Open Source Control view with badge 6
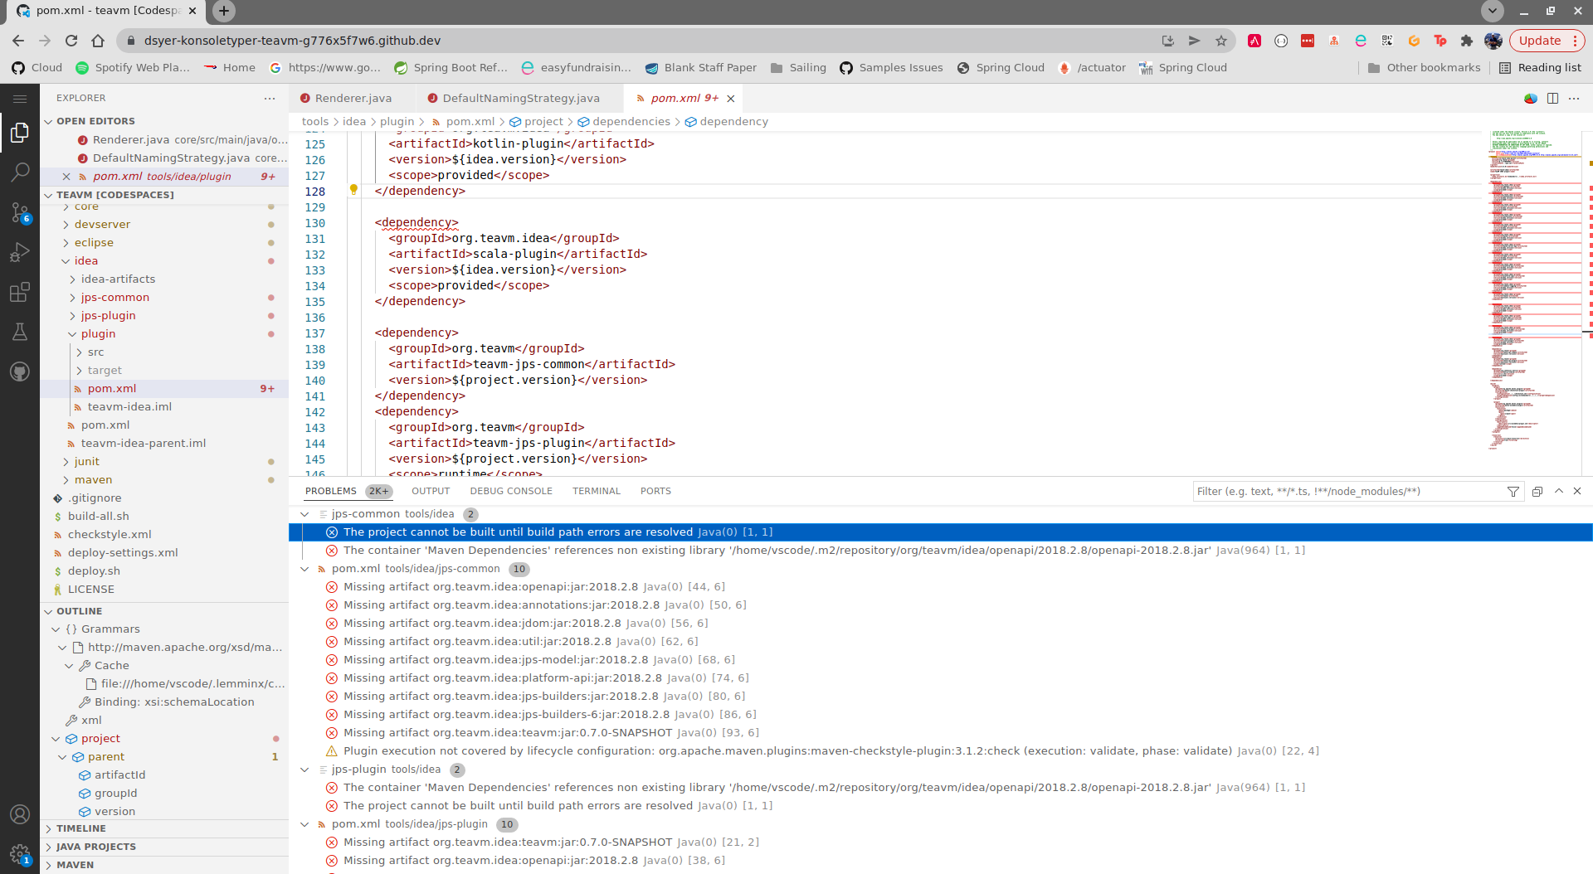 pos(20,212)
